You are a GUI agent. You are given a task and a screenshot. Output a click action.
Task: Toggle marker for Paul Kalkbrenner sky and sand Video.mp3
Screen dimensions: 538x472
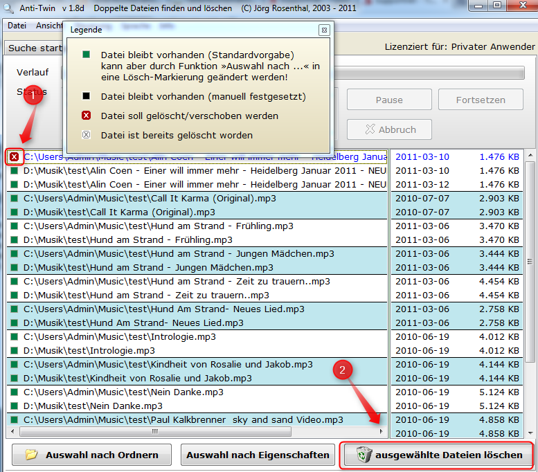[x=15, y=419]
